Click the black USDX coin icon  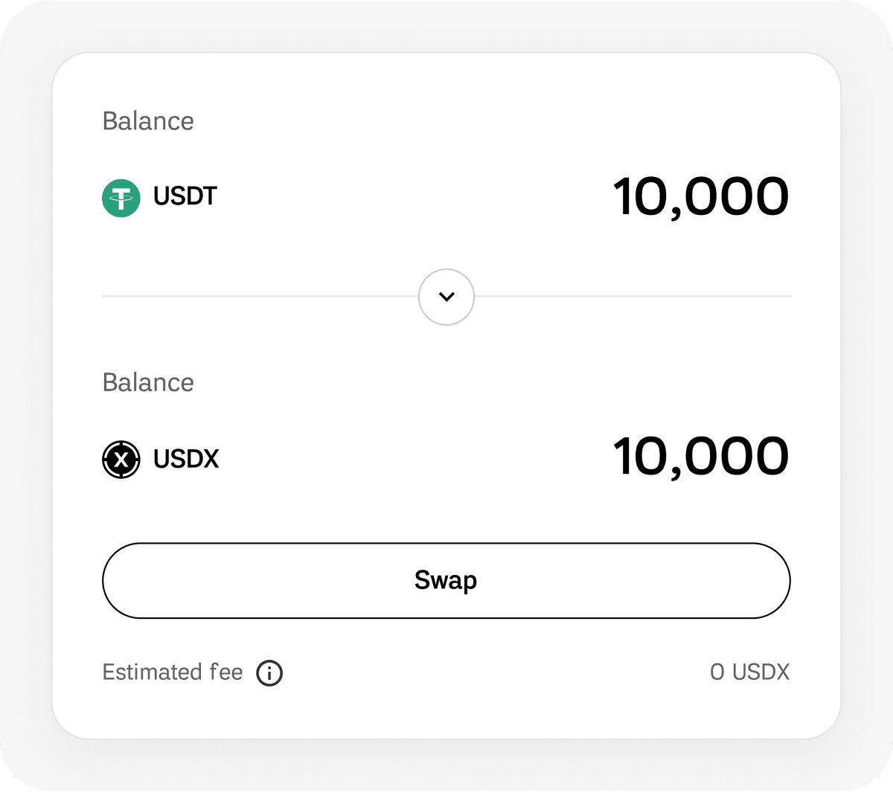[121, 460]
